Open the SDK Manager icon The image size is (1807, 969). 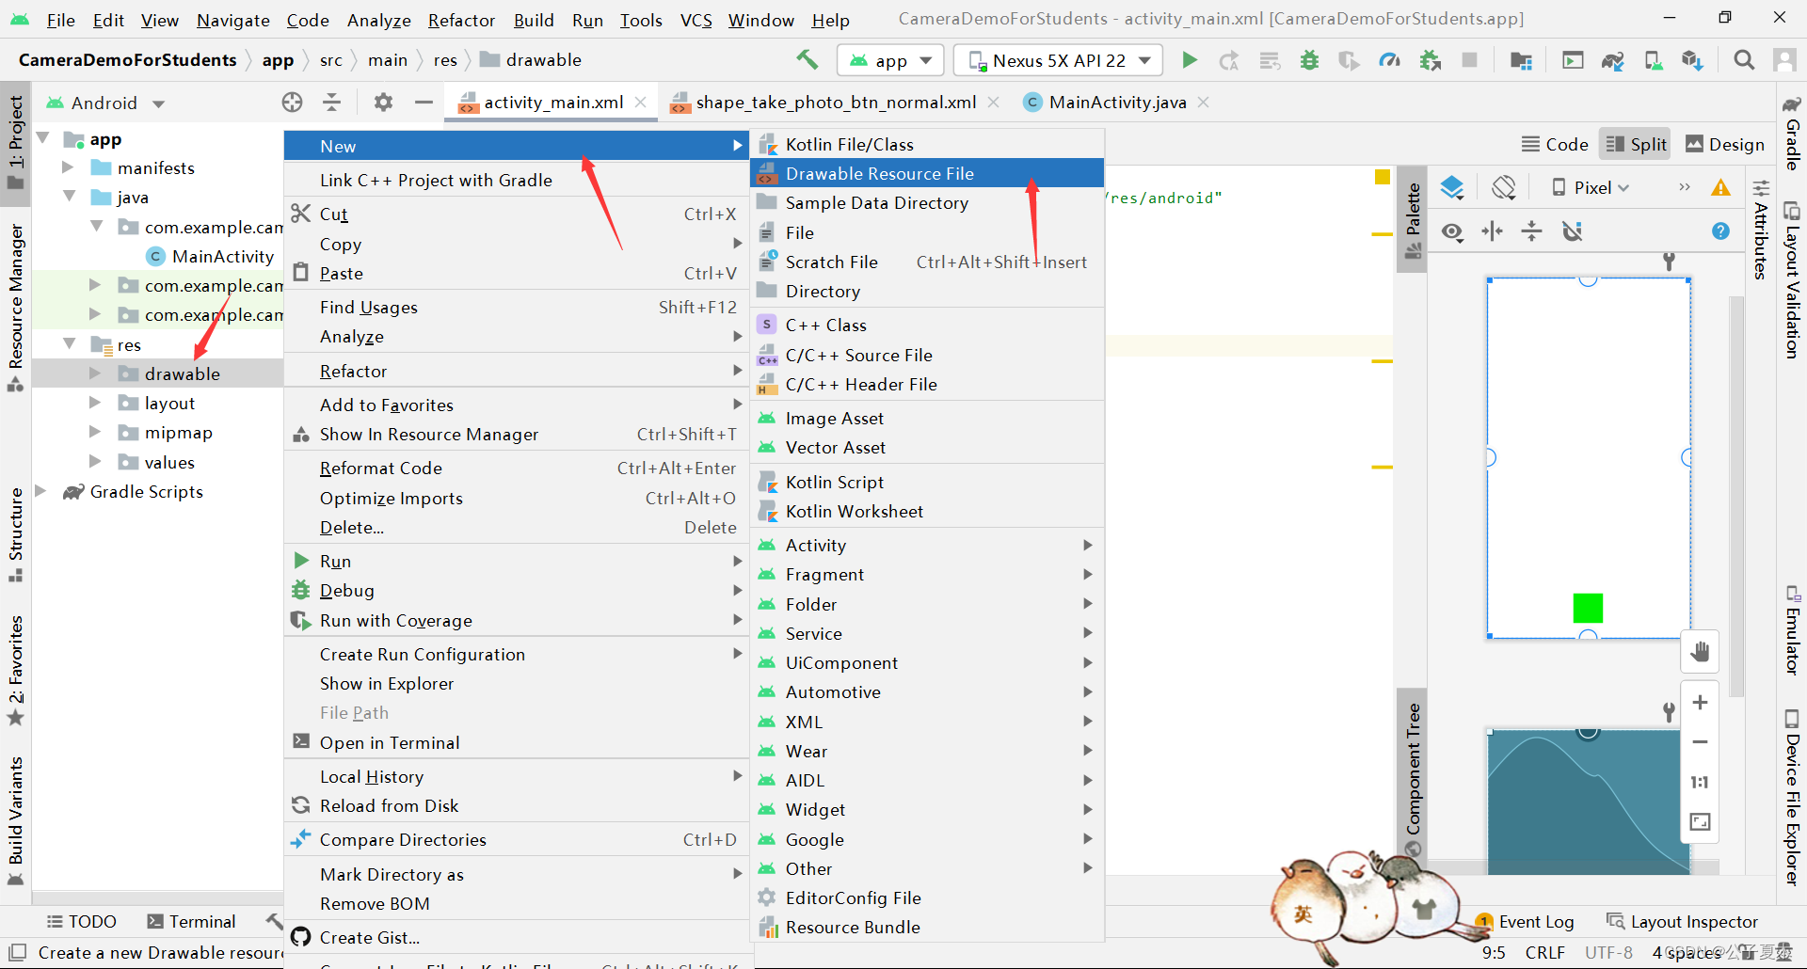coord(1693,59)
